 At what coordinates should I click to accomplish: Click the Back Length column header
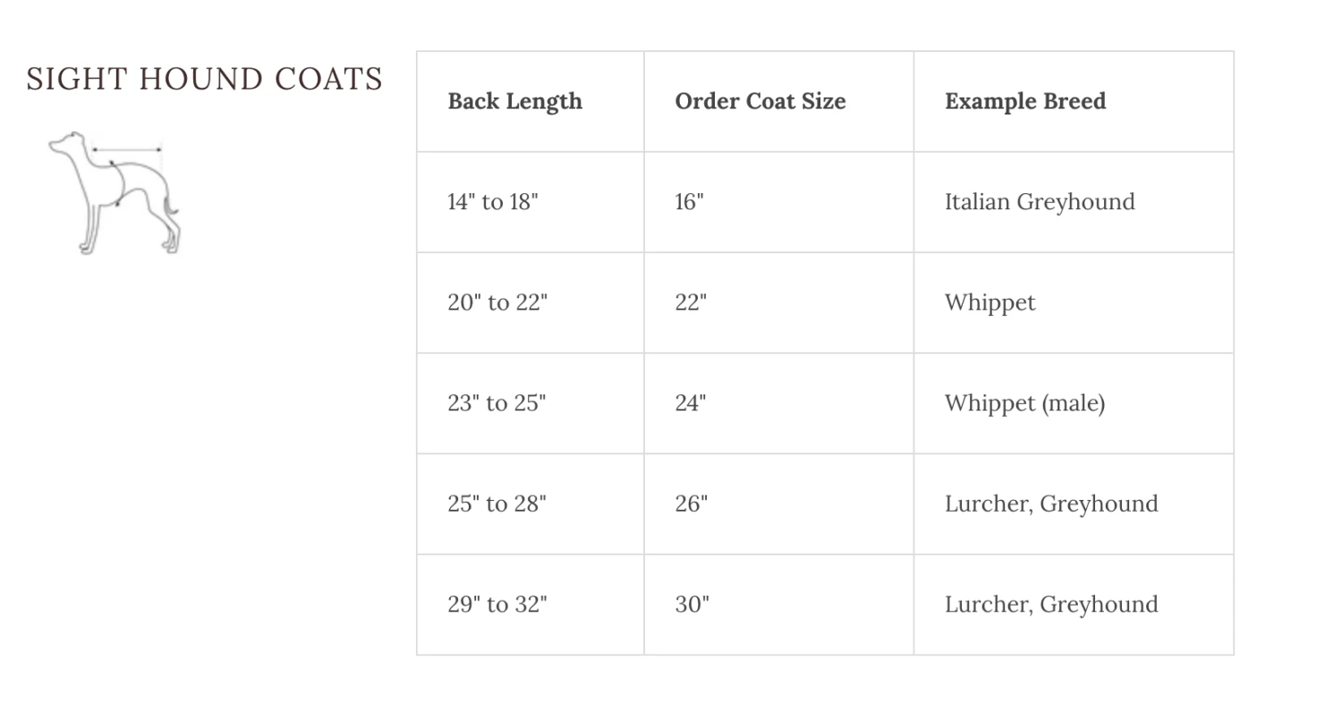tap(514, 101)
